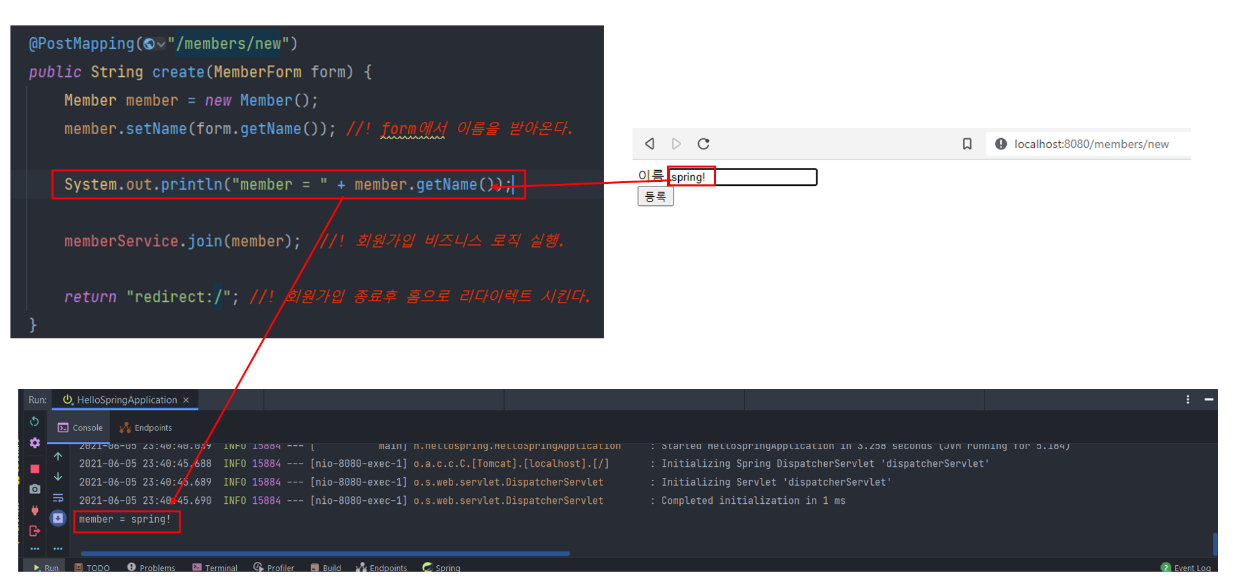Image resolution: width=1235 pixels, height=588 pixels.
Task: Reload the localhost page
Action: point(704,144)
